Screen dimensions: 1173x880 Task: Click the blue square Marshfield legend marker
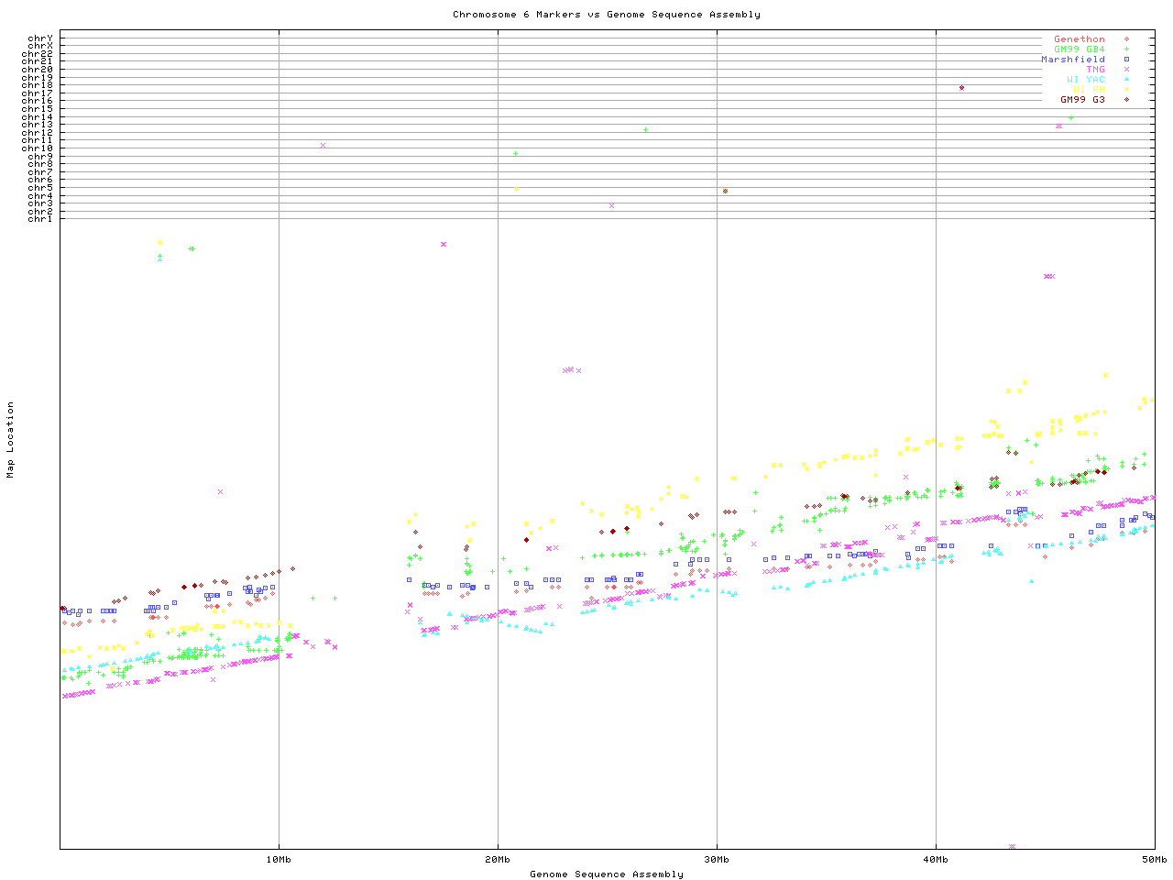tap(1126, 60)
